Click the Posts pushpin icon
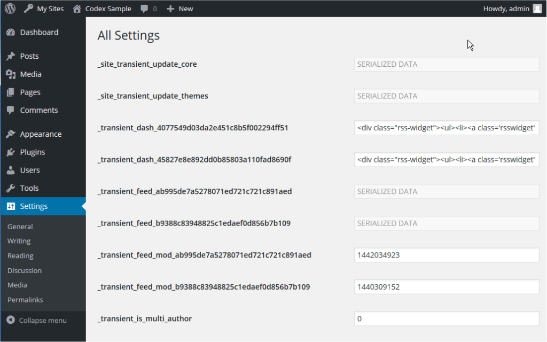The width and height of the screenshot is (547, 342). [11, 57]
